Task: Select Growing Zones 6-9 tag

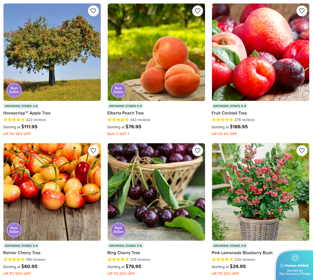Action: click(x=230, y=106)
